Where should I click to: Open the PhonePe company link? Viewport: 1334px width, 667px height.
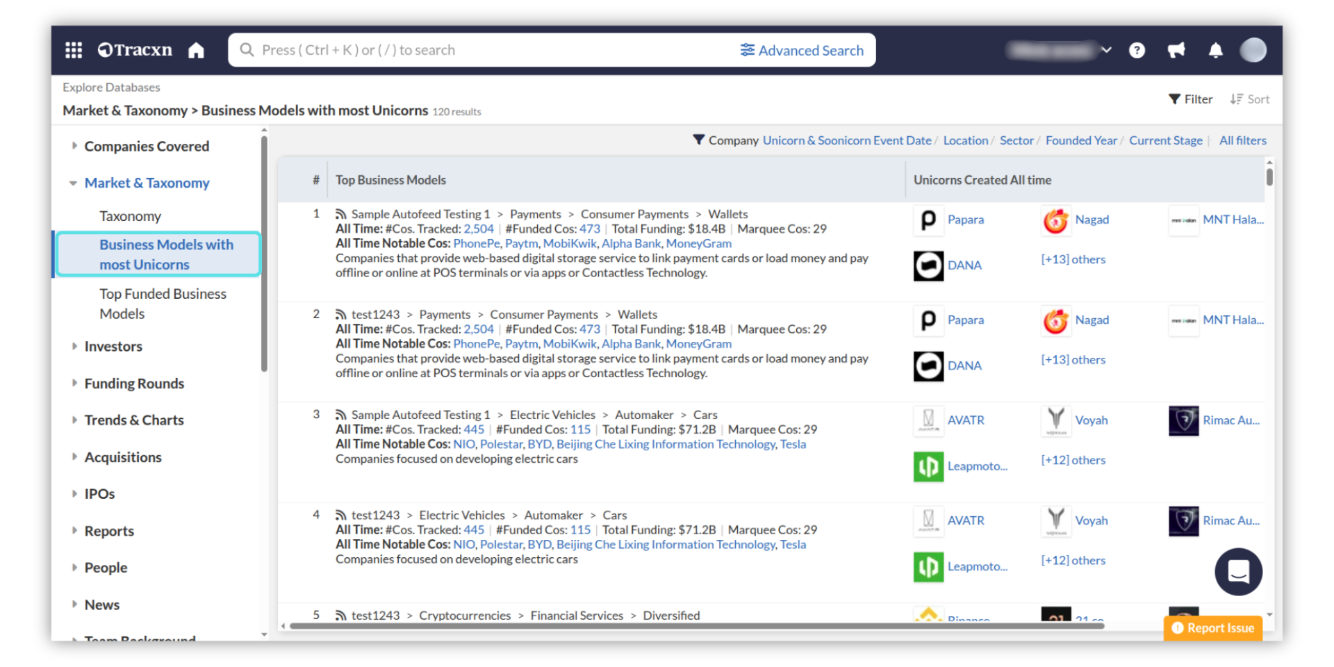(476, 243)
